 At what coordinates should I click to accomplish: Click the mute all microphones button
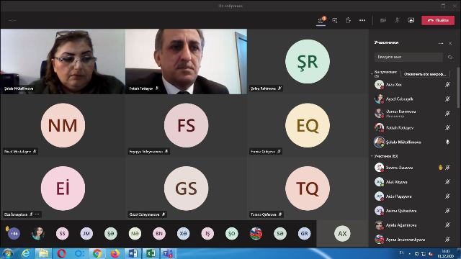coord(425,74)
